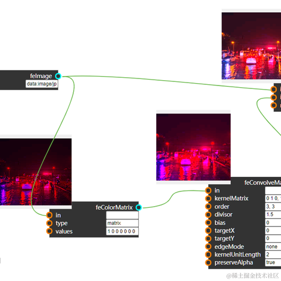Click the middle port of right-edge node

[x=274, y=97]
